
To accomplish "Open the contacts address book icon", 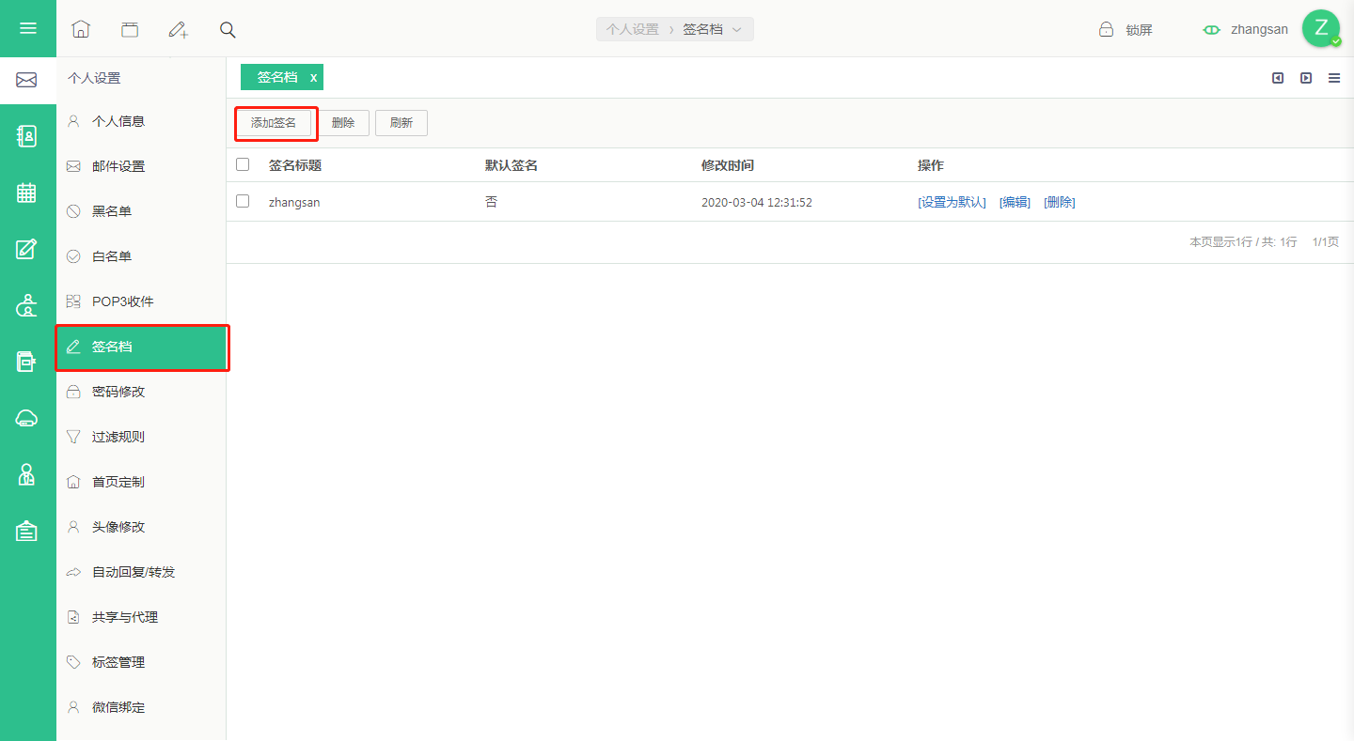I will (27, 136).
